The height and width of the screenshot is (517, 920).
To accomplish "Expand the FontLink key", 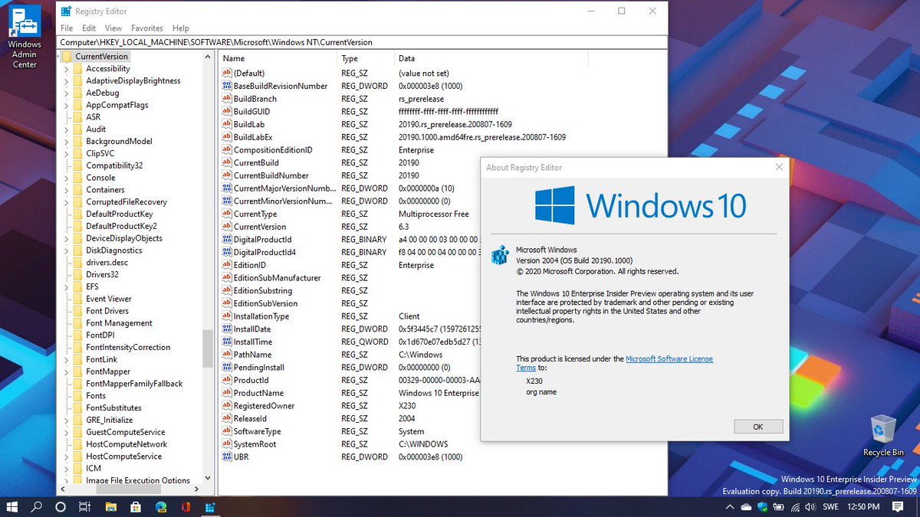I will click(67, 359).
